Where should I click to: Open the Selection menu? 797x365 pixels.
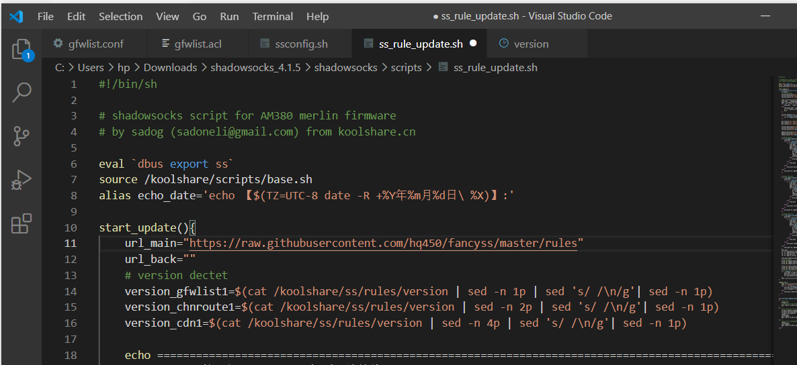(x=120, y=16)
